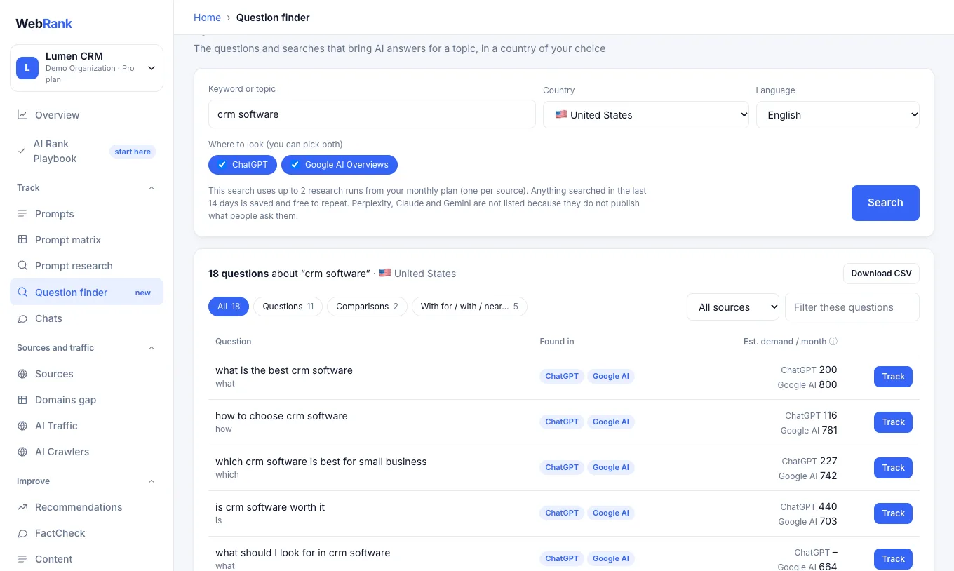Track 'is crm software worth it'

(x=893, y=513)
